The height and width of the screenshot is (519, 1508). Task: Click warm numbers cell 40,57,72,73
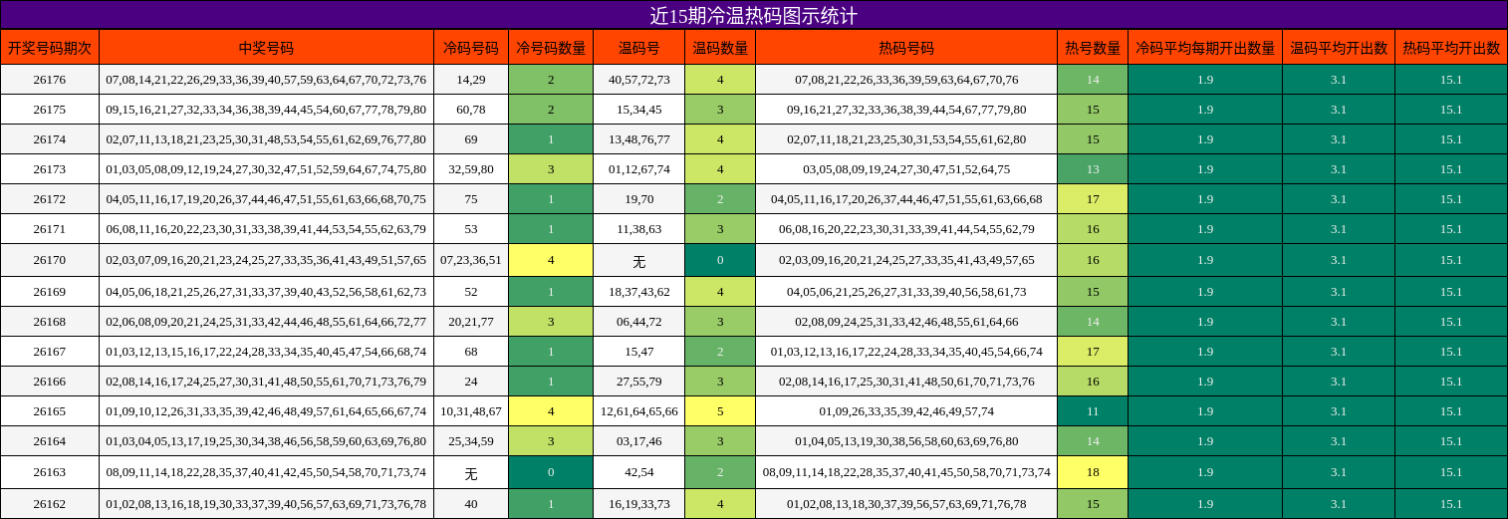[x=638, y=80]
